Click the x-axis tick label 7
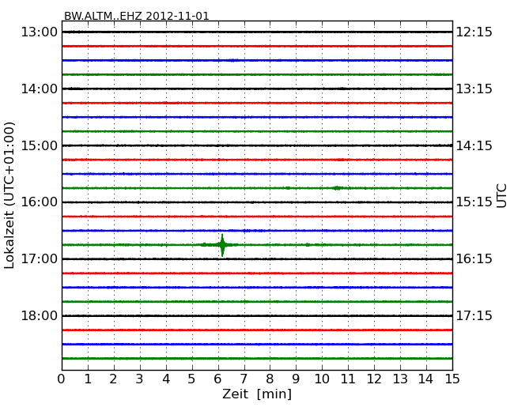Image resolution: width=514 pixels, height=411 pixels. [x=244, y=379]
